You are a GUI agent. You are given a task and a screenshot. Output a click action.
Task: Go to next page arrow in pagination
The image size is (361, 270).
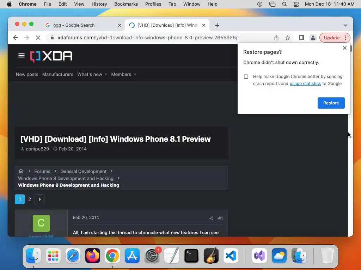click(x=39, y=199)
